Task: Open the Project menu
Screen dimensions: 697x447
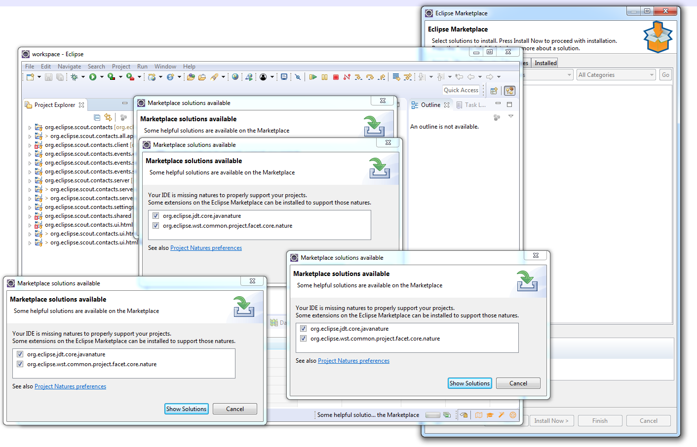Action: [x=121, y=67]
